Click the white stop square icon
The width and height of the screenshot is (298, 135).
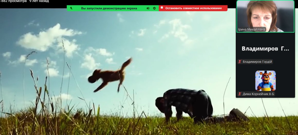click(x=162, y=8)
